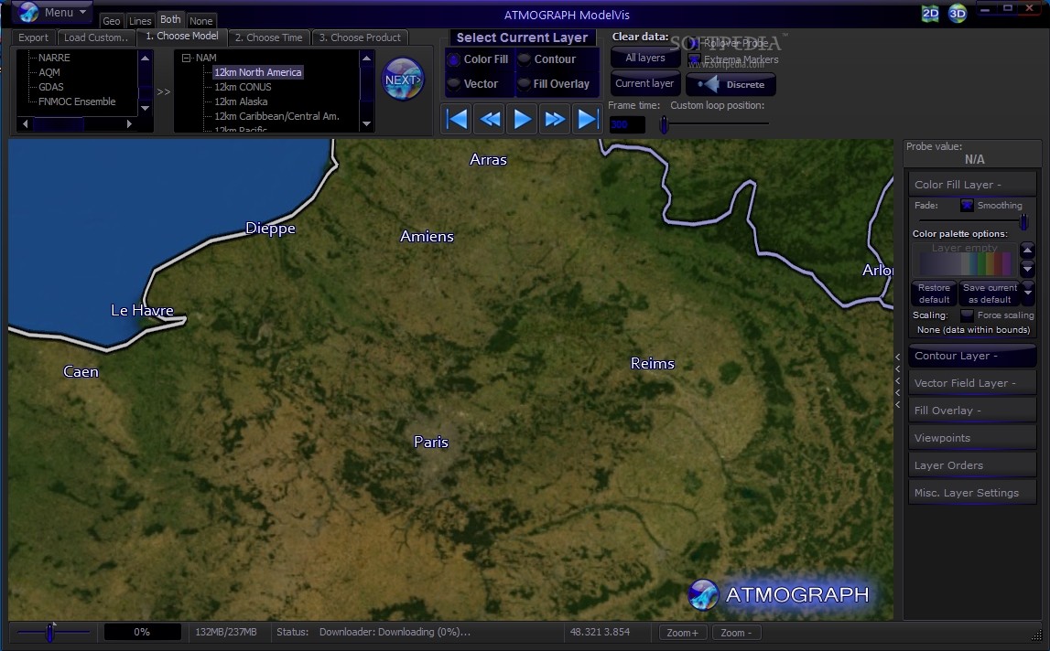The image size is (1050, 651).
Task: Fast forward animation frames
Action: pos(555,119)
